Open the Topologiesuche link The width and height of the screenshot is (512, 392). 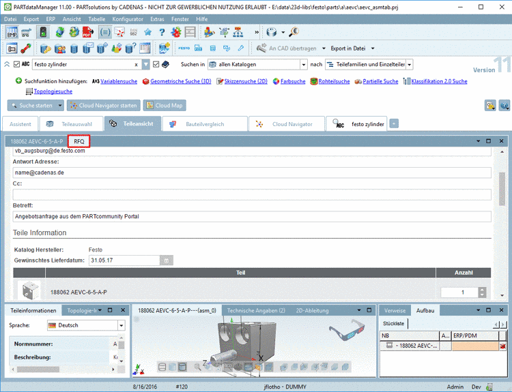53,91
